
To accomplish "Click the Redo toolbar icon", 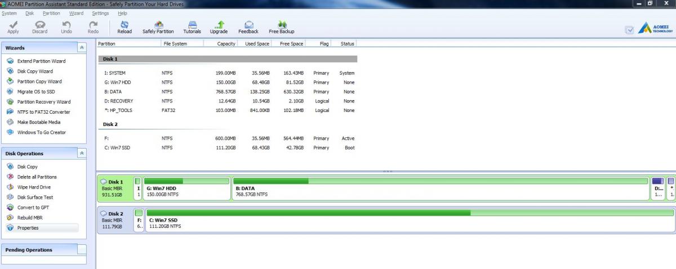I will click(x=93, y=27).
